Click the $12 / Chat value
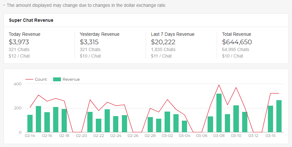 [19, 56]
